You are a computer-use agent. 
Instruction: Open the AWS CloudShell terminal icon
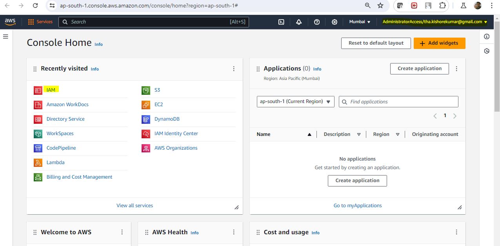coord(281,22)
